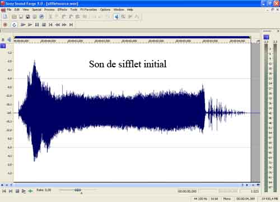Image resolution: width=280 pixels, height=202 pixels.
Task: Open the Options menu
Action: pos(105,10)
